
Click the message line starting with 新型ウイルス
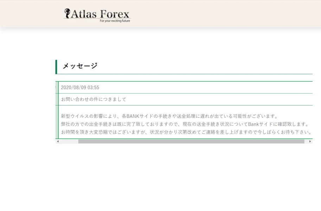click(169, 116)
